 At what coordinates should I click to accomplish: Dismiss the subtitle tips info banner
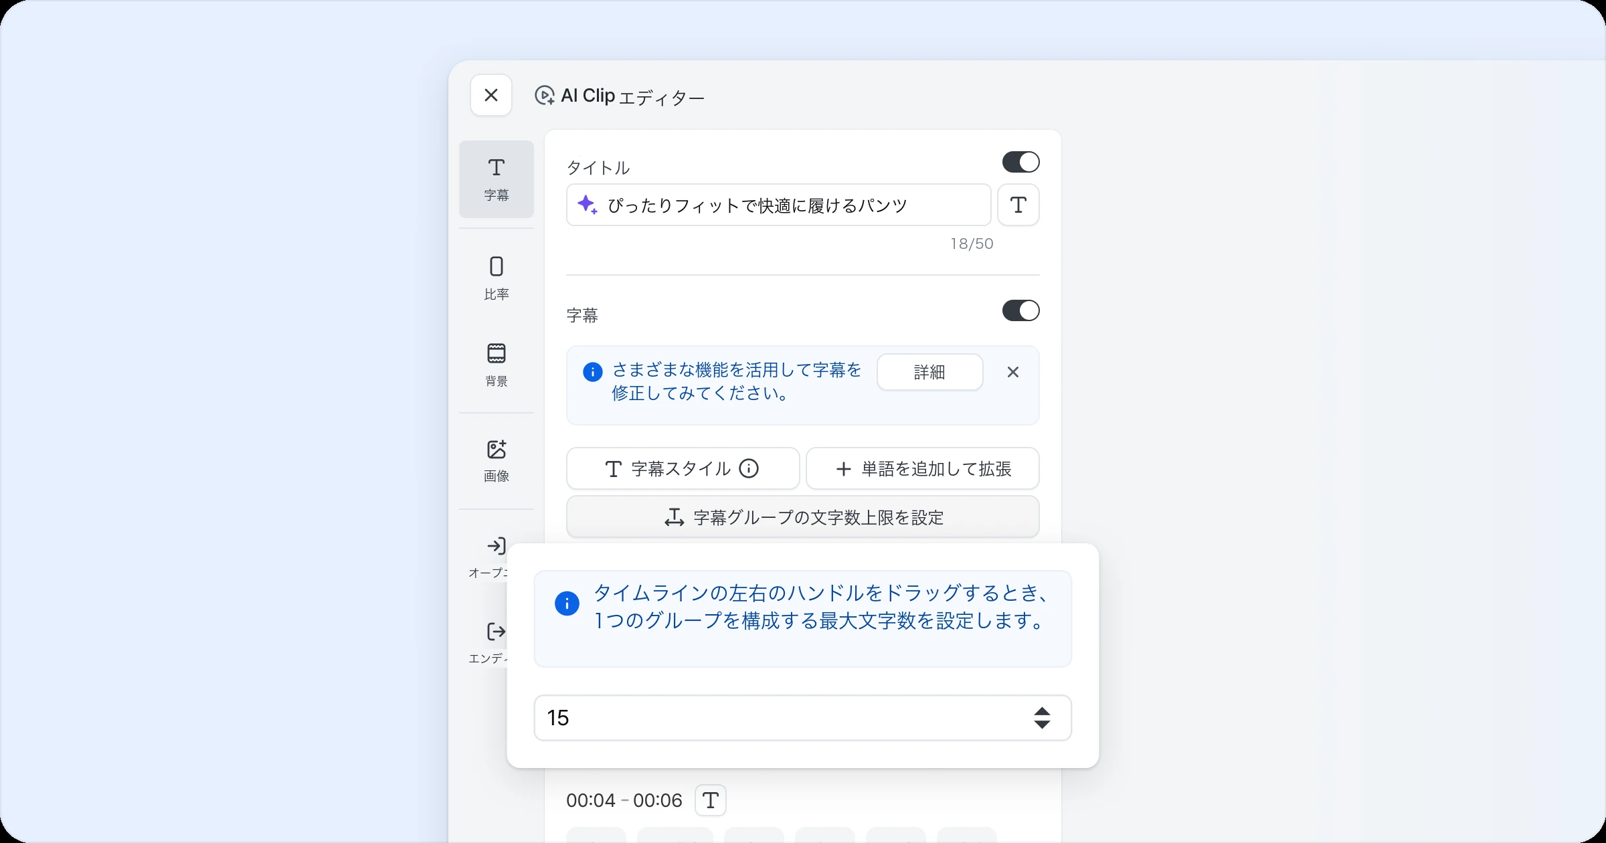click(x=1013, y=372)
